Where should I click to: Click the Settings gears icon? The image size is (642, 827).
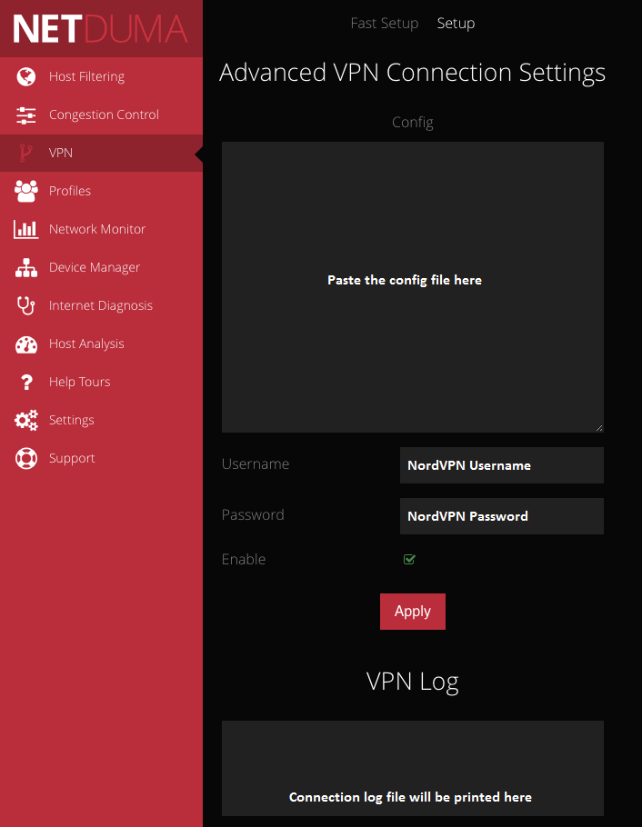[26, 420]
